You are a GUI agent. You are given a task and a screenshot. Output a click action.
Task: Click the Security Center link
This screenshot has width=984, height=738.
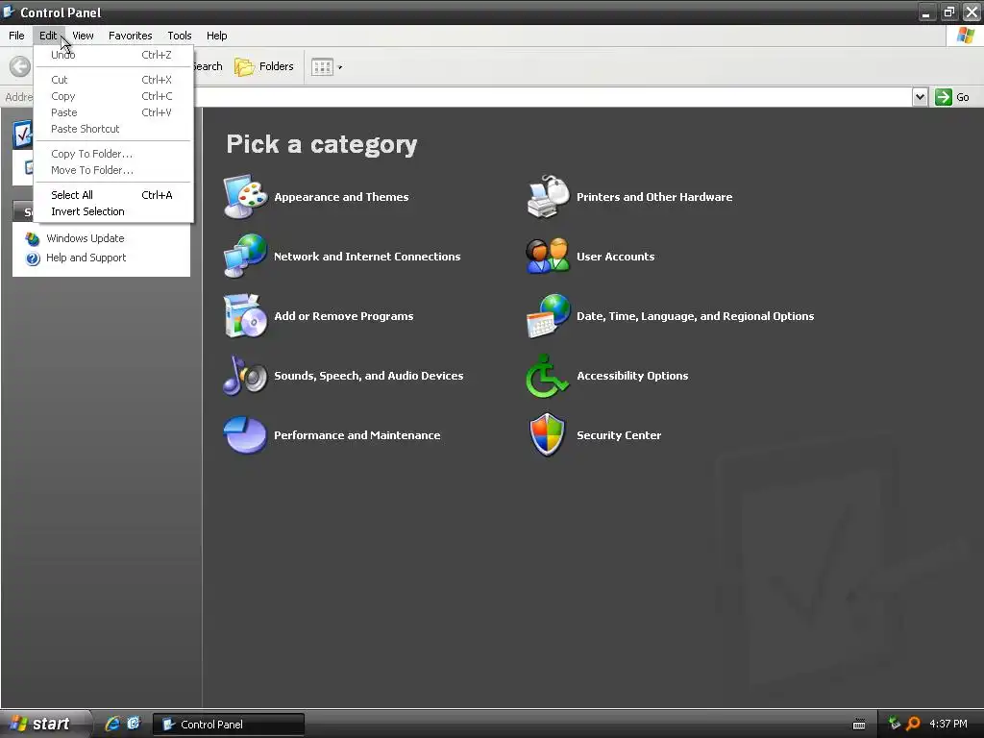(619, 435)
